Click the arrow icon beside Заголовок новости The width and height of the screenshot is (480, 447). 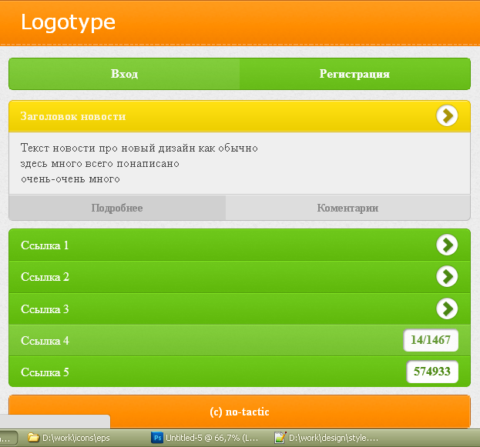tap(447, 116)
